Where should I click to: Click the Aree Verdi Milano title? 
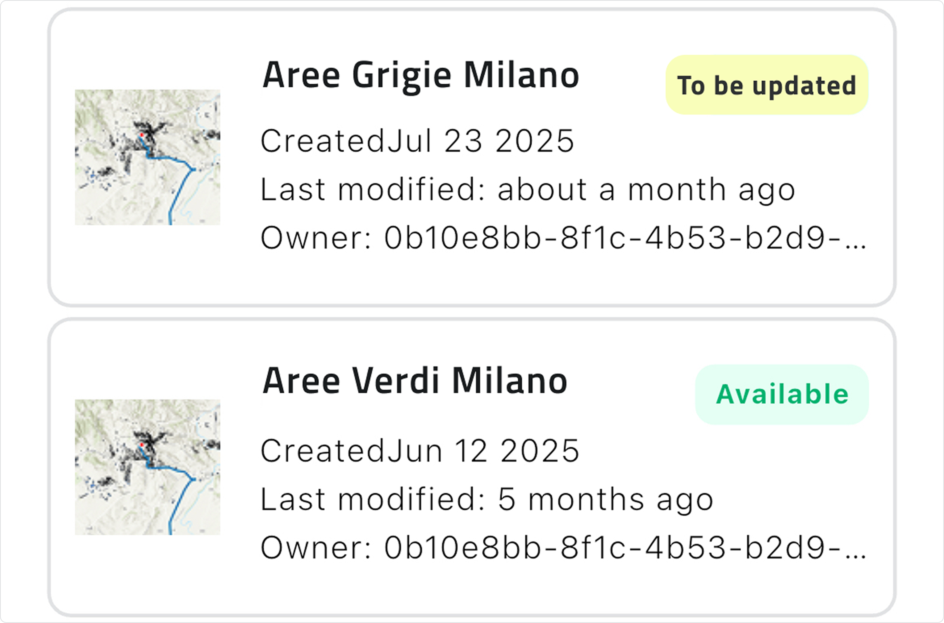(x=415, y=381)
